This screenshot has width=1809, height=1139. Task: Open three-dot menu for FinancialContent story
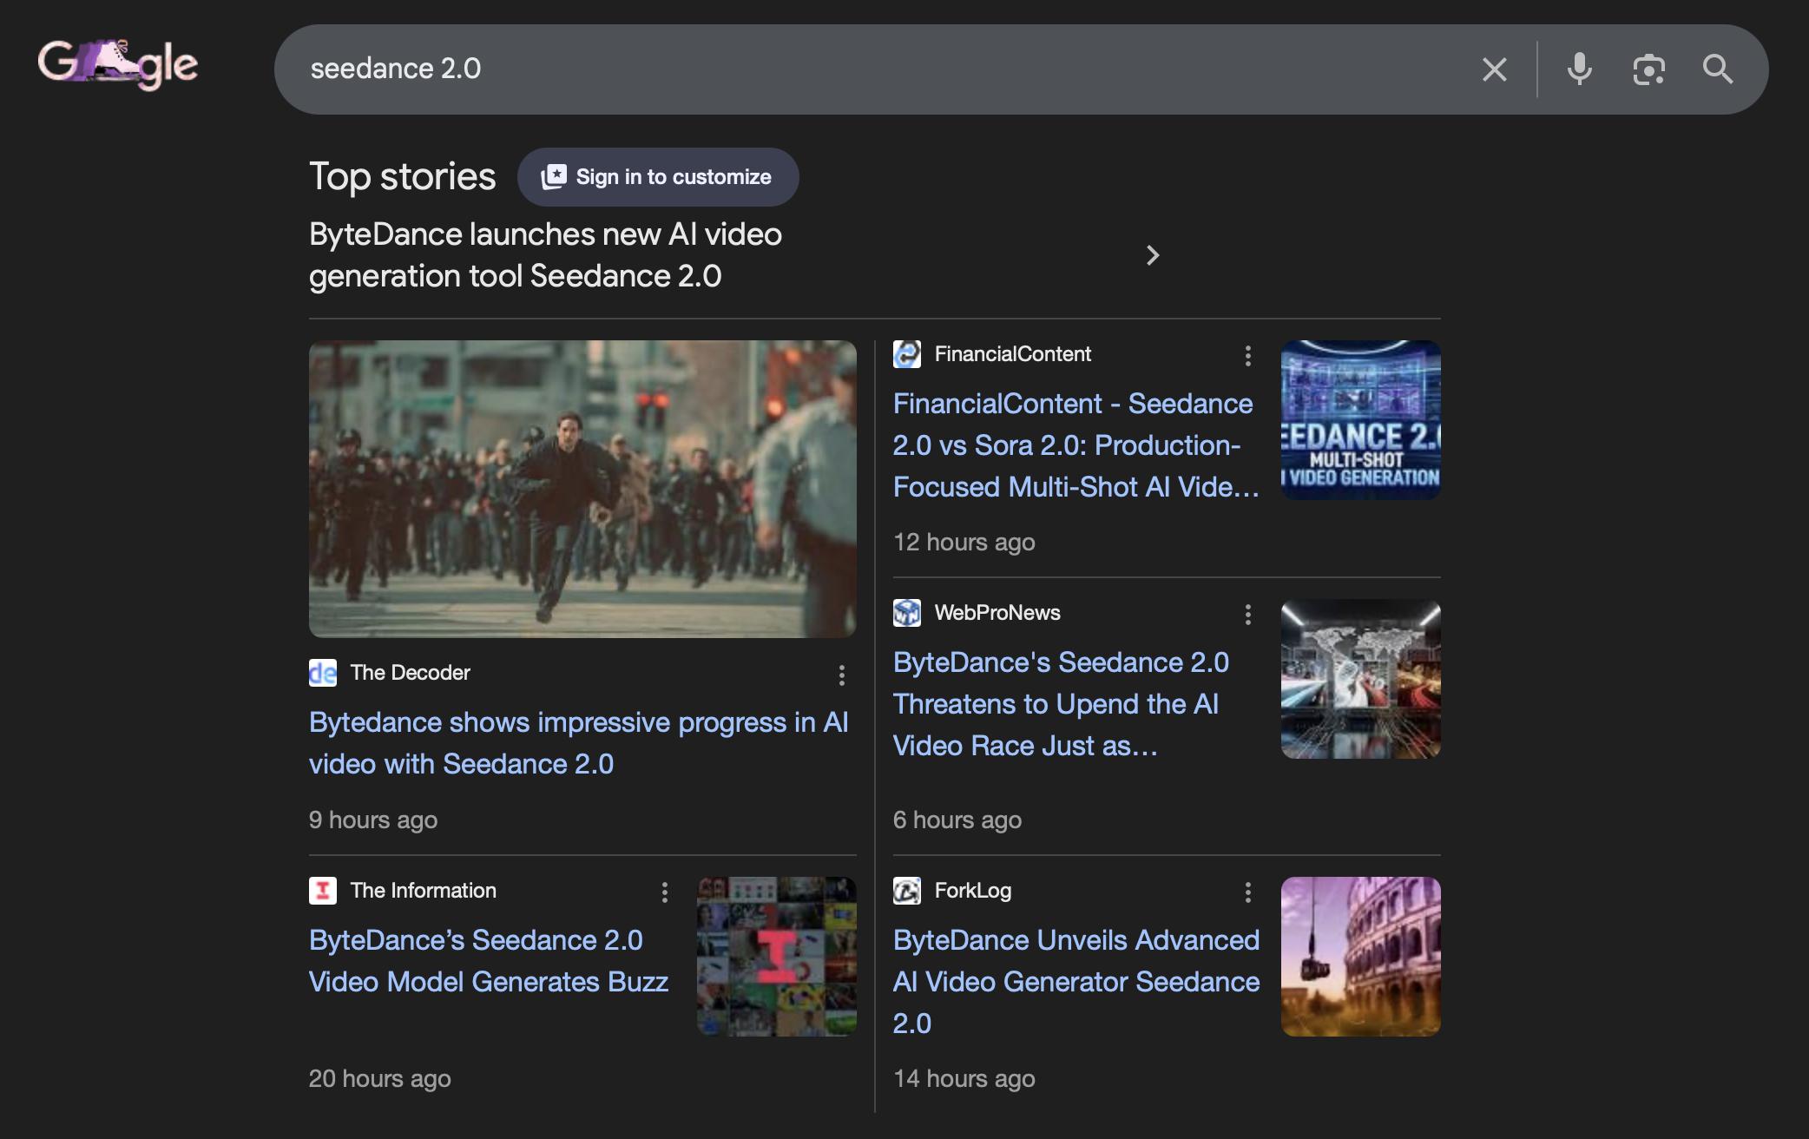[x=1247, y=355]
